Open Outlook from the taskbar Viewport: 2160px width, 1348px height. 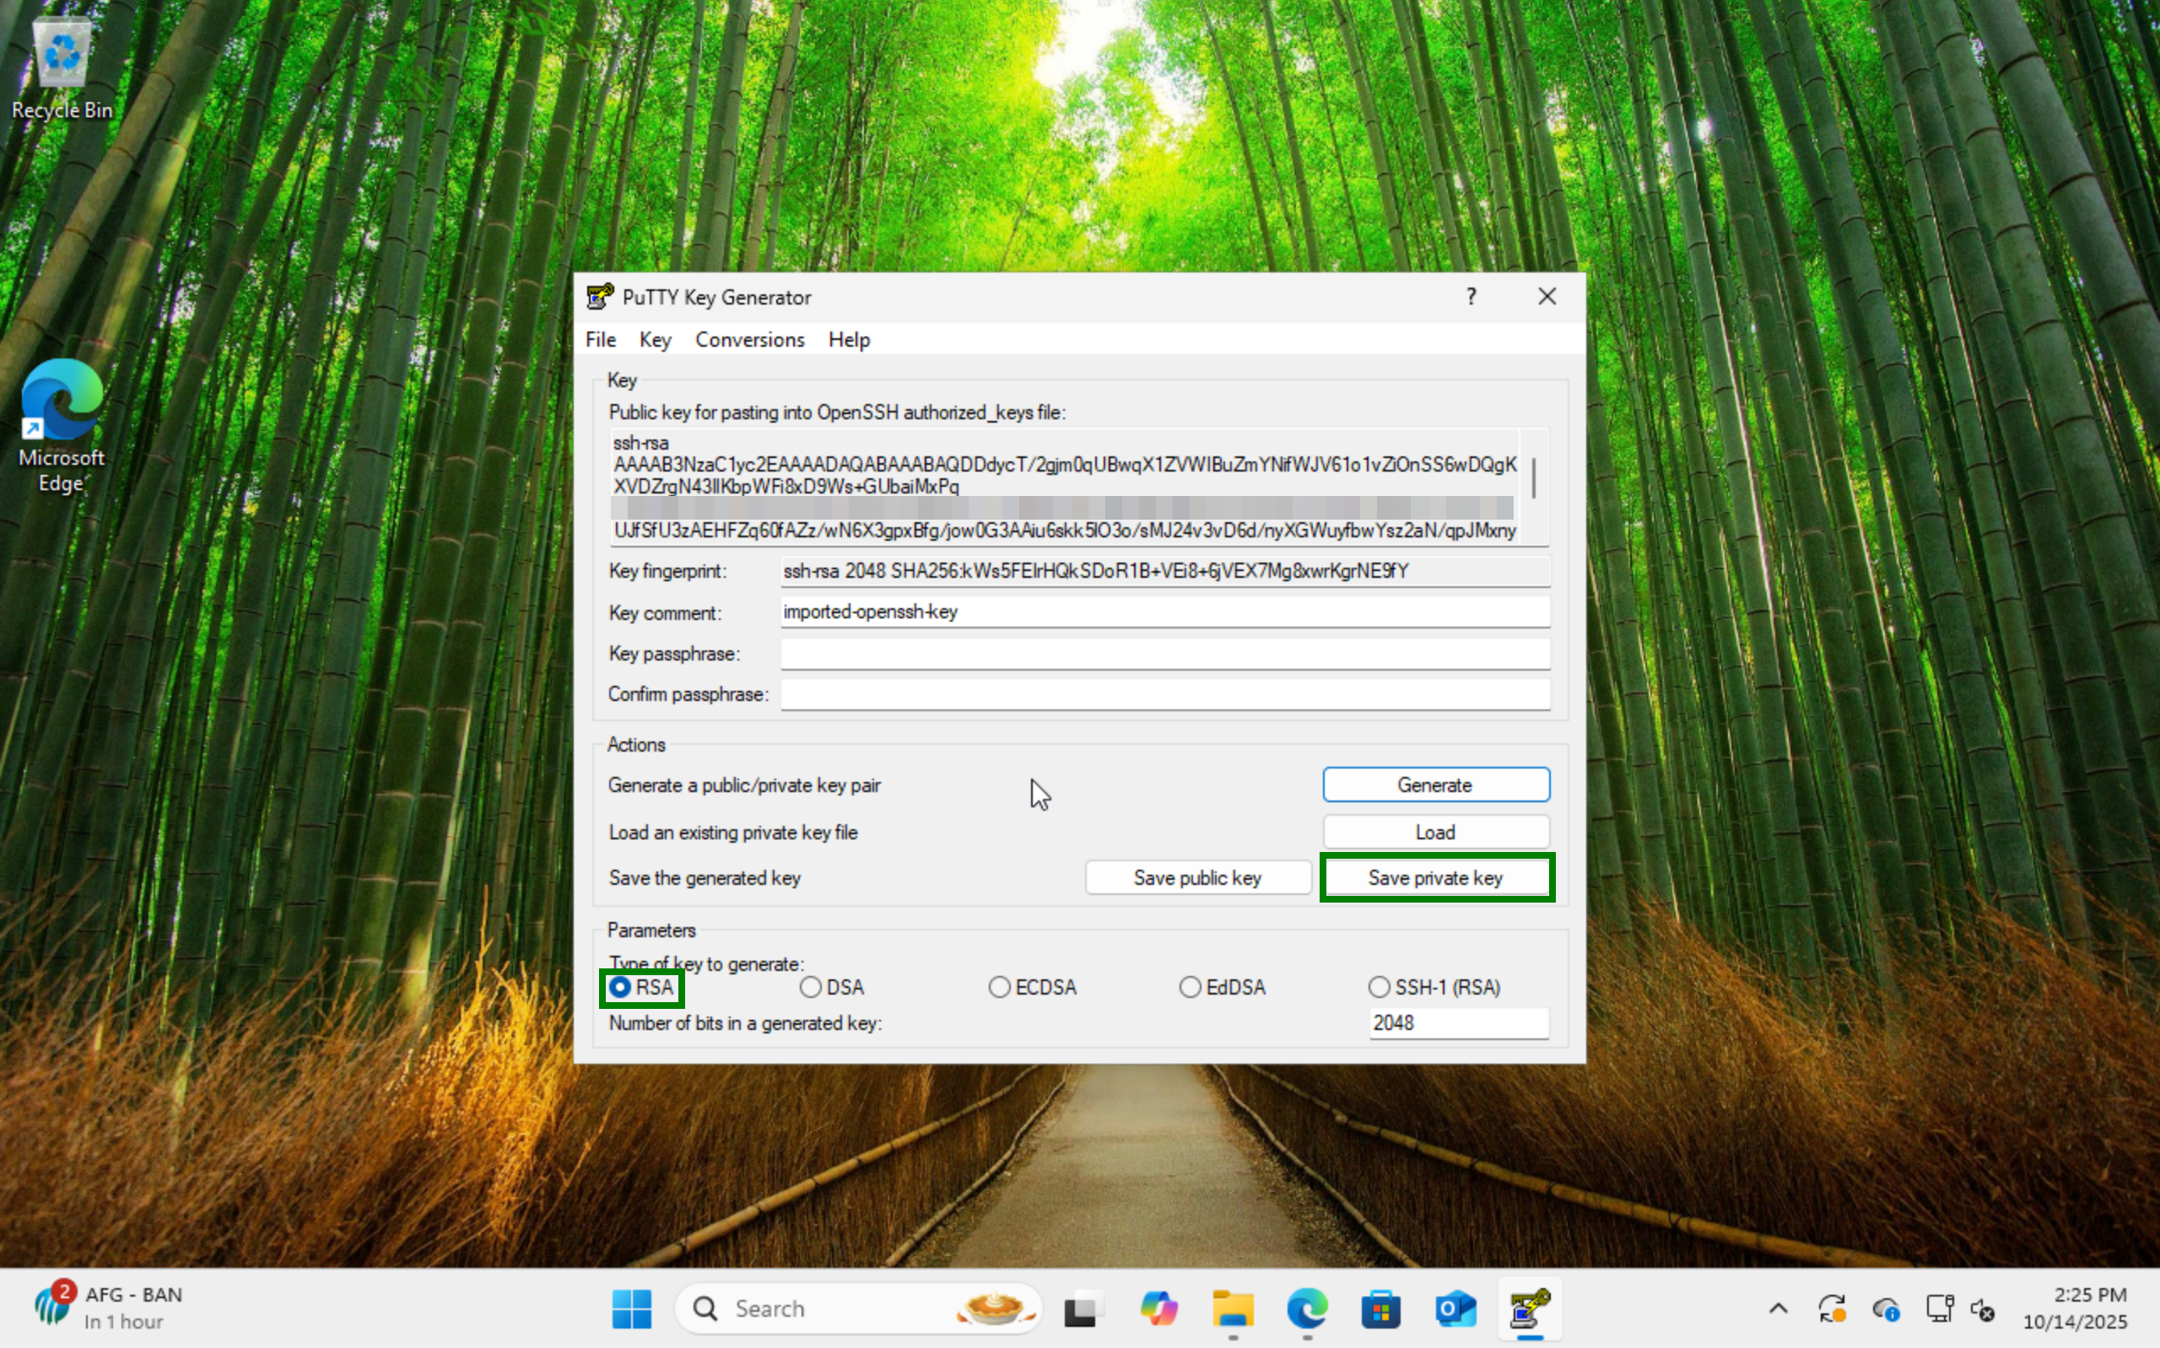click(1455, 1308)
